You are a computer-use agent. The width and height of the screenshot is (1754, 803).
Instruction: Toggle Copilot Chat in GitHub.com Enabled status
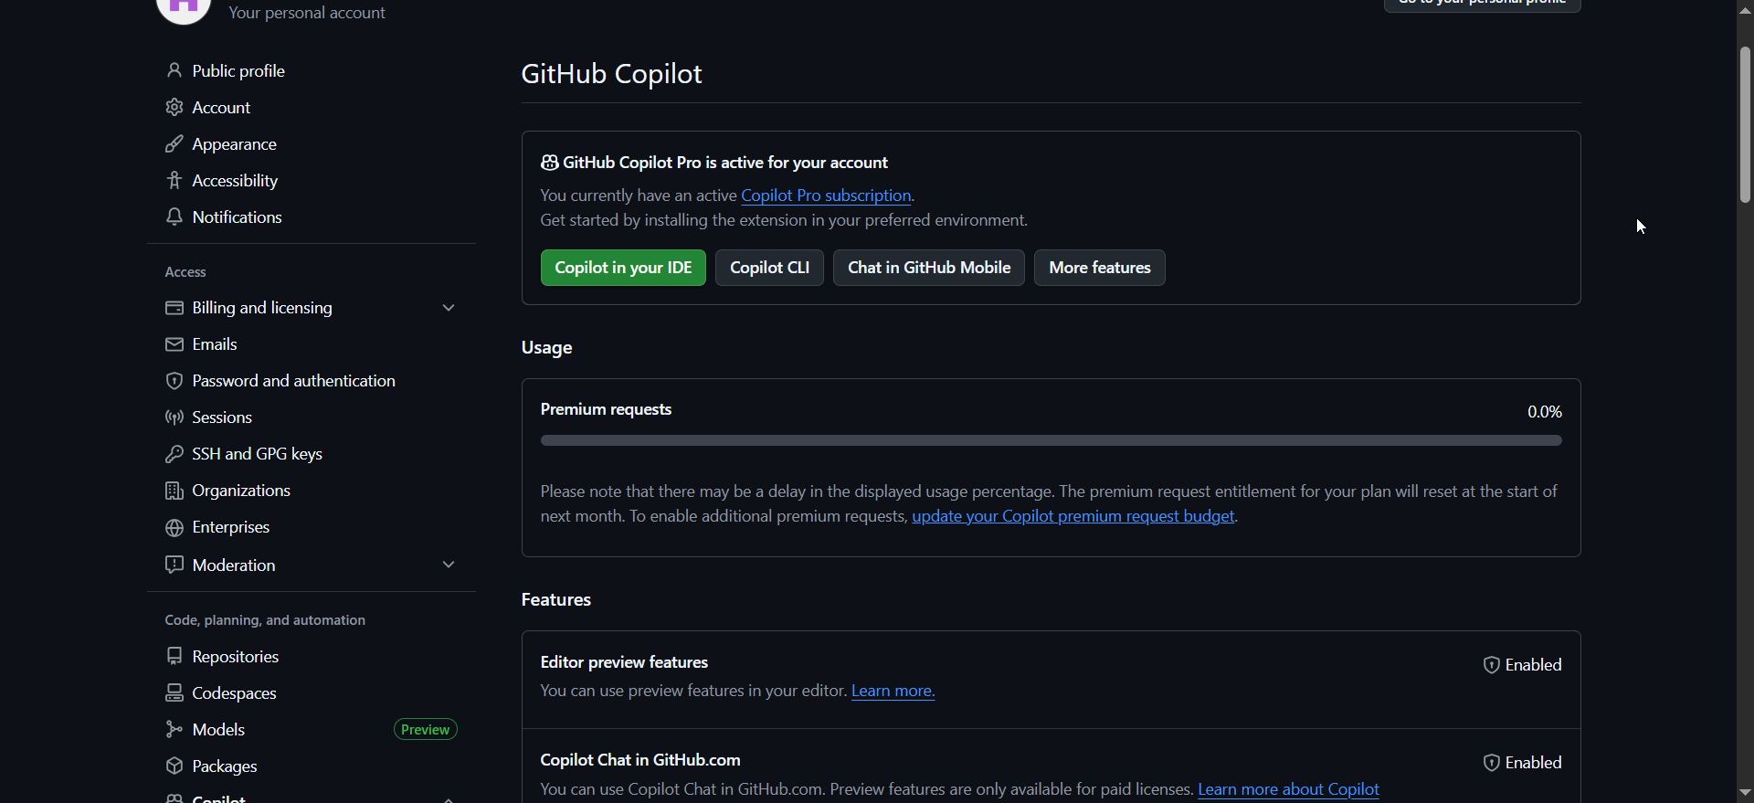coord(1522,763)
